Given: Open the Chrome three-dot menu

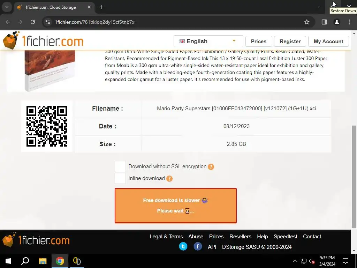Looking at the screenshot, I should [x=349, y=22].
